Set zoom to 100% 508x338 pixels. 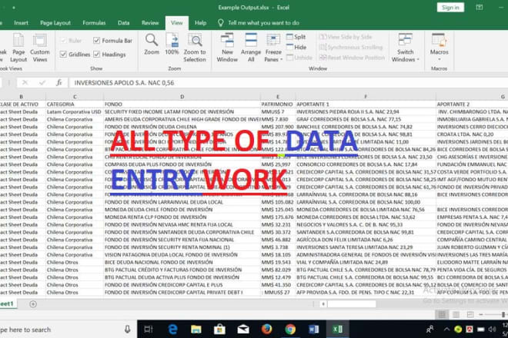click(x=172, y=45)
